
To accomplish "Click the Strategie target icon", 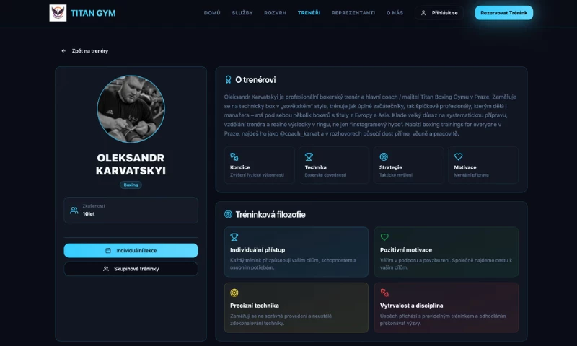I will 384,156.
